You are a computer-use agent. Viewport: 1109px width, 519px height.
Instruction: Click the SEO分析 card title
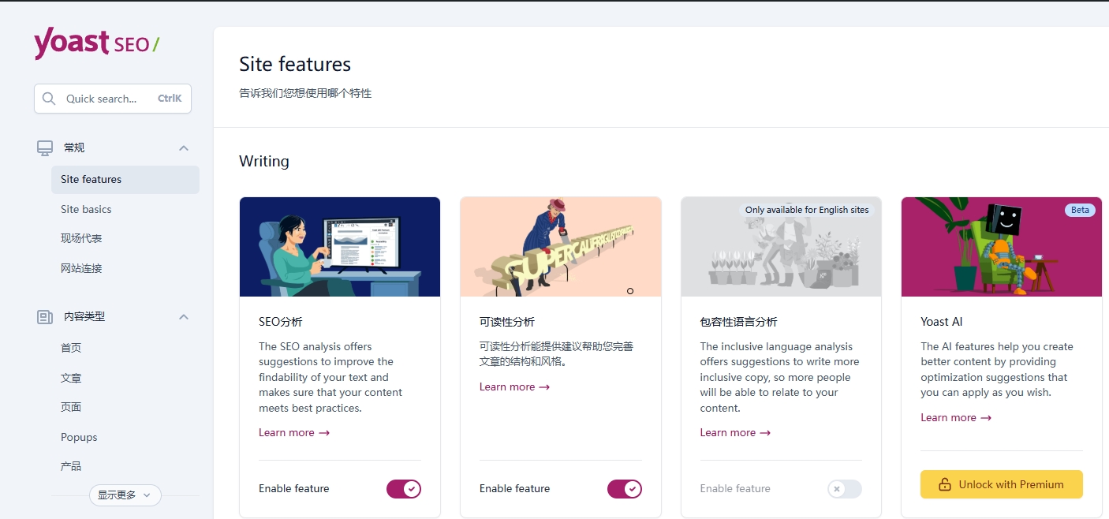point(281,322)
